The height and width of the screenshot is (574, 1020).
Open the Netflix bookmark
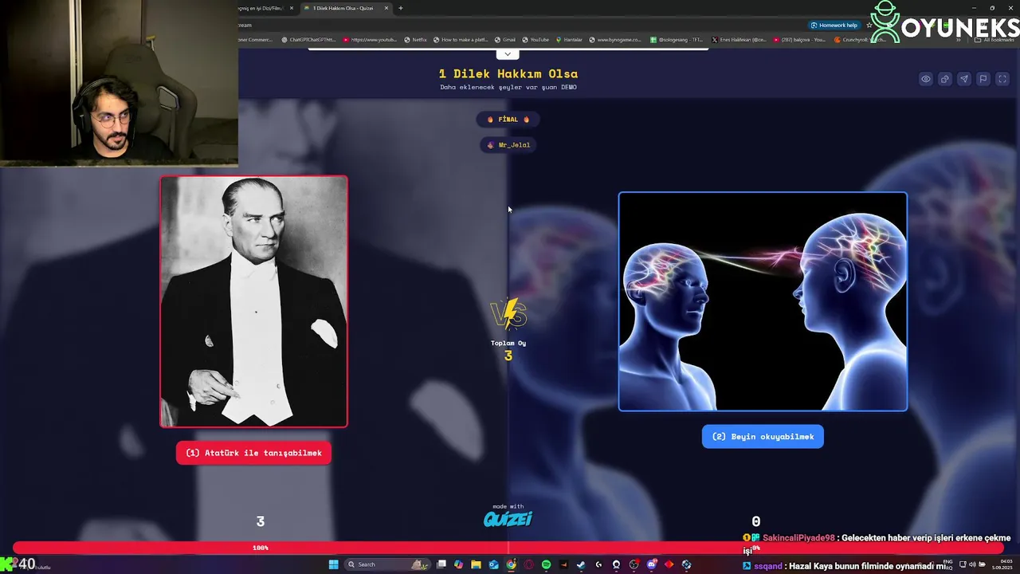[x=415, y=39]
